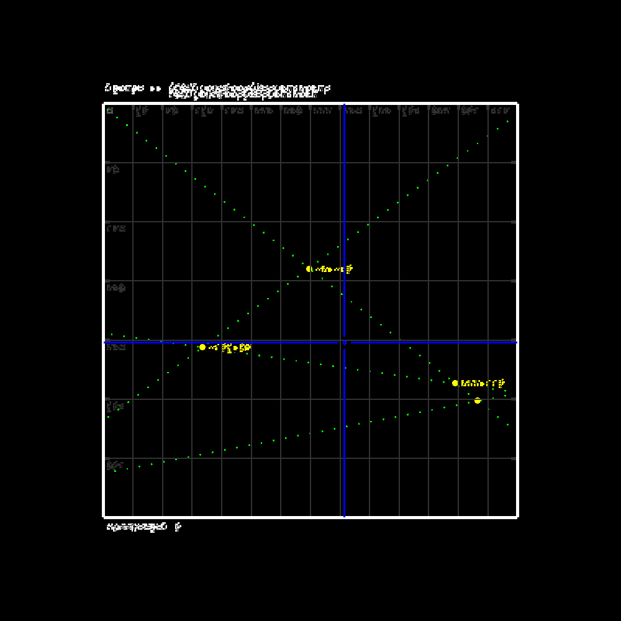Select the yellow marker above the crosshair center
The image size is (621, 621).
click(x=309, y=269)
